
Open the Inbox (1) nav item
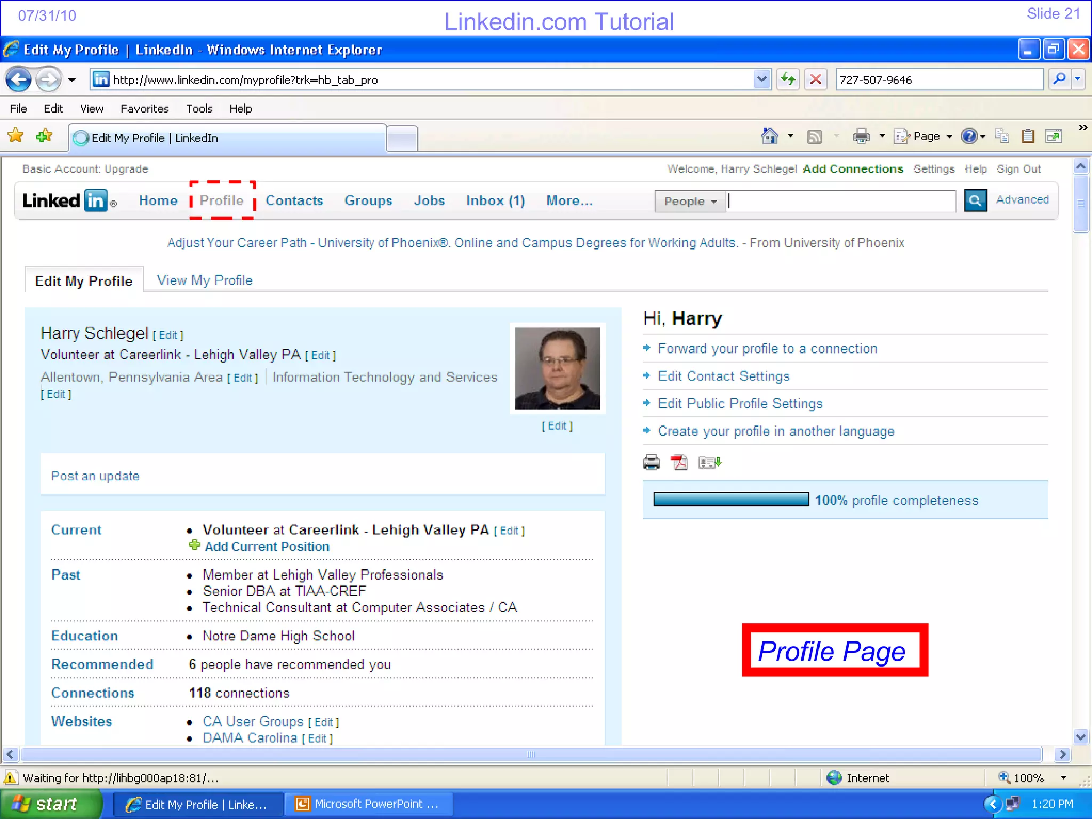495,200
